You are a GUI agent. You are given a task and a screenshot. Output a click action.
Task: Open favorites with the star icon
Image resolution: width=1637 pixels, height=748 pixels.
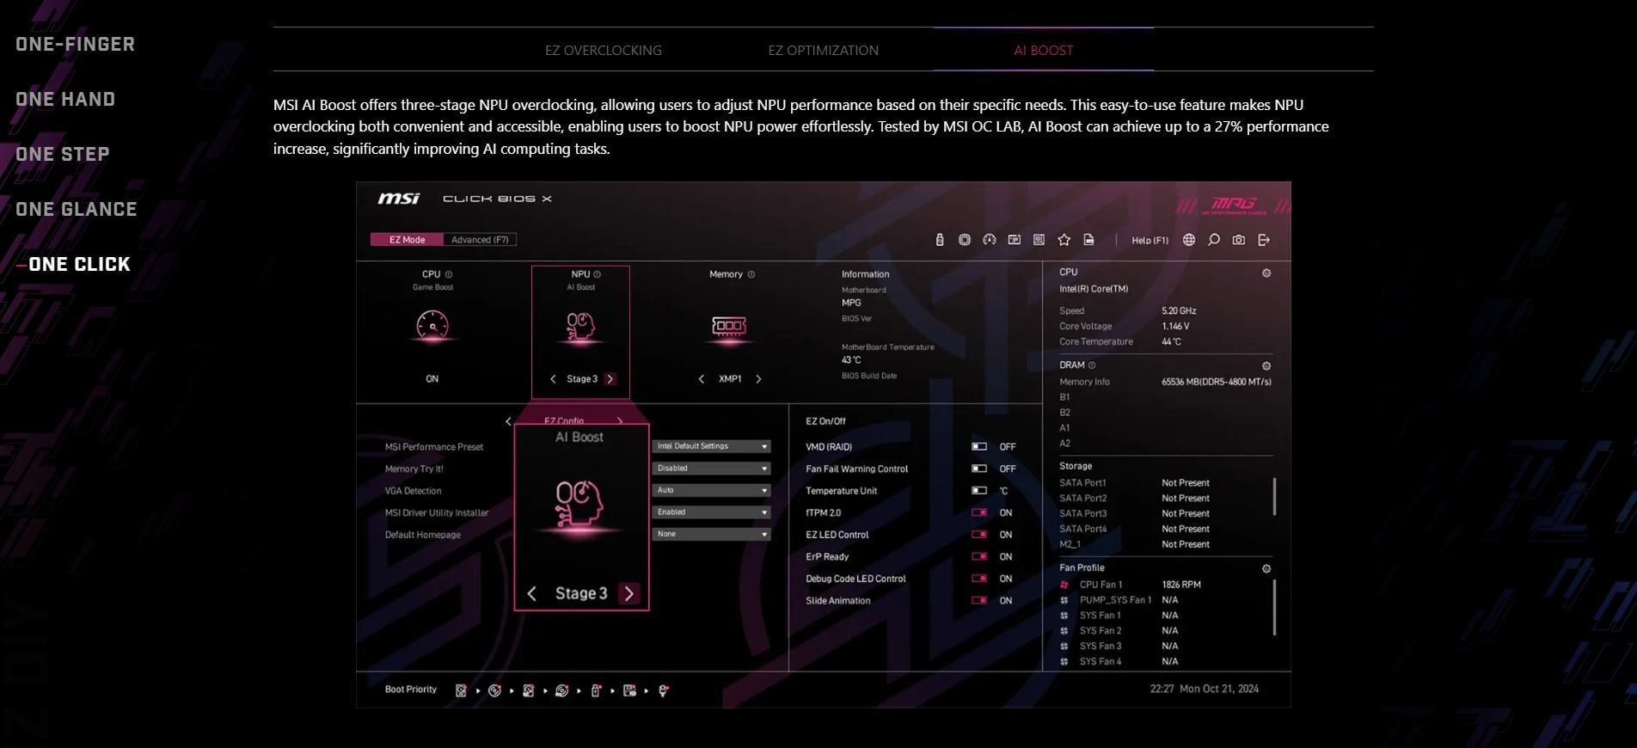pos(1064,240)
